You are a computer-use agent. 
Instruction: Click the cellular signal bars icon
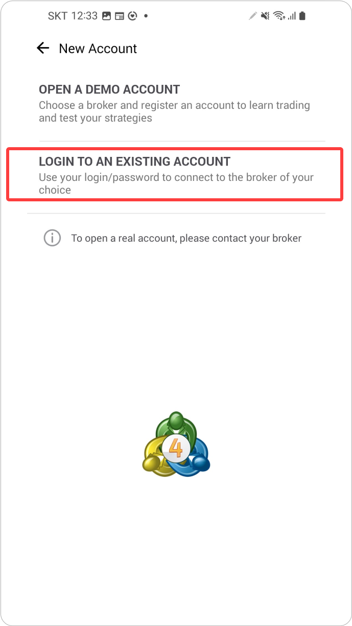pos(292,16)
